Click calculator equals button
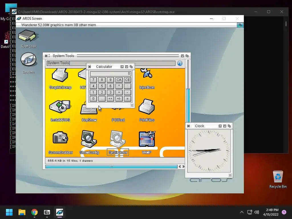This screenshot has width=292, height=219. (x=127, y=99)
